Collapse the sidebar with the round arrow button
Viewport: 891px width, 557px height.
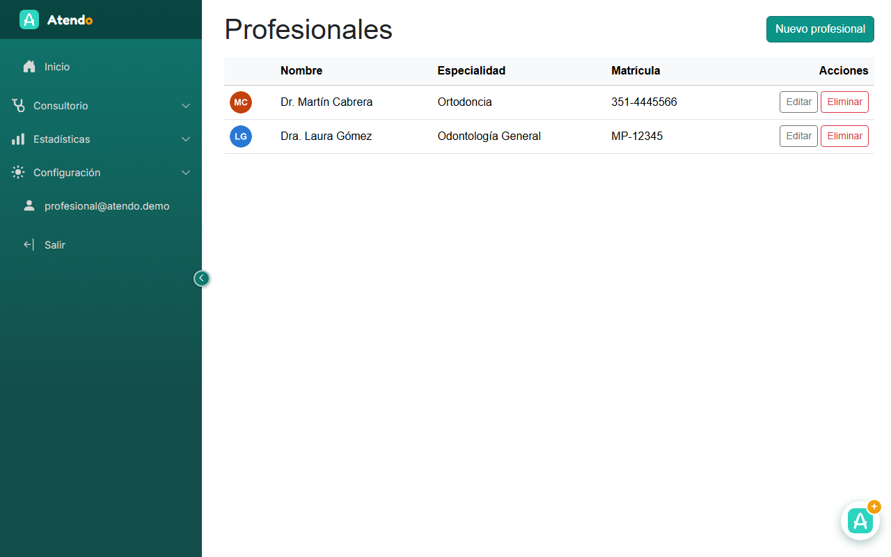201,278
